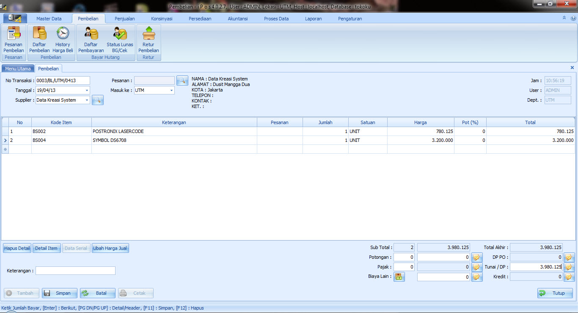Expand the Masuk ke location dropdown

[171, 90]
